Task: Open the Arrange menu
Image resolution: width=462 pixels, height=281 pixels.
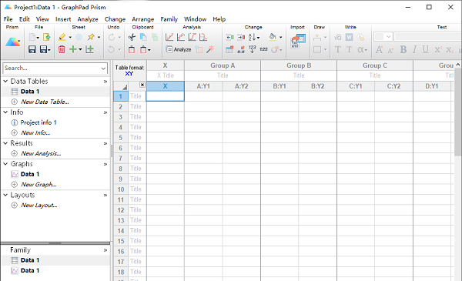Action: 143,19
